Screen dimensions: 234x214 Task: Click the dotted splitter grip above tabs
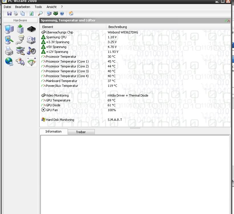click(135, 128)
